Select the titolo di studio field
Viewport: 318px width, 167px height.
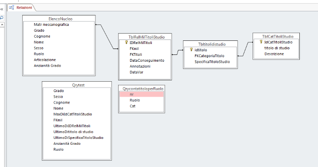click(277, 48)
